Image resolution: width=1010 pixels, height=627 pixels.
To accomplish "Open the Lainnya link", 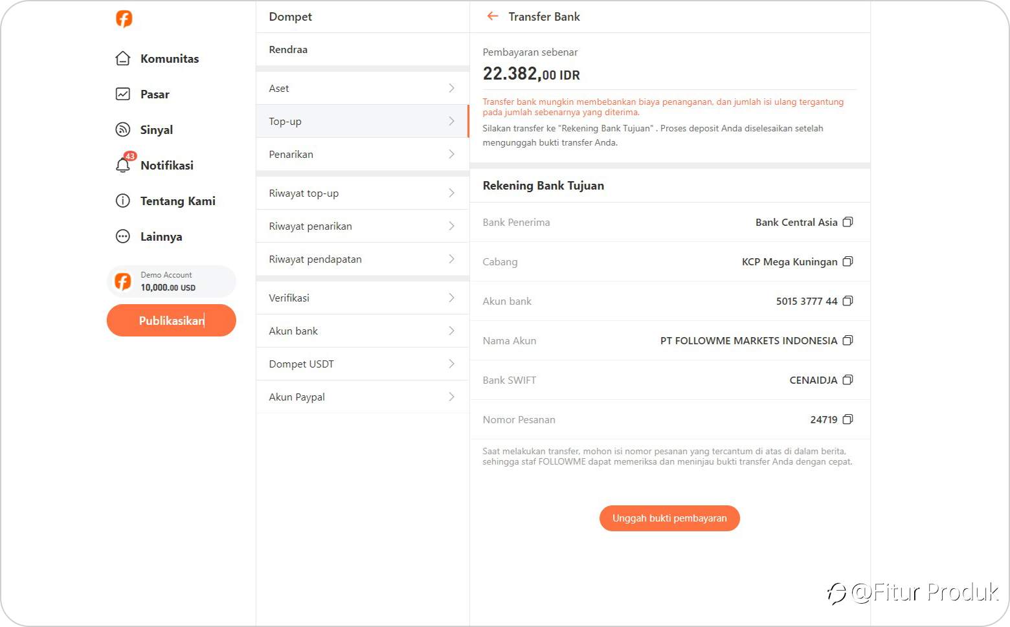I will point(161,236).
